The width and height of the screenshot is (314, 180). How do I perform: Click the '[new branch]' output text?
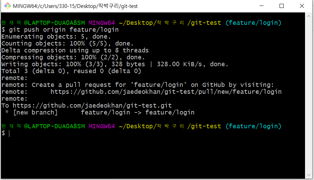[36, 112]
